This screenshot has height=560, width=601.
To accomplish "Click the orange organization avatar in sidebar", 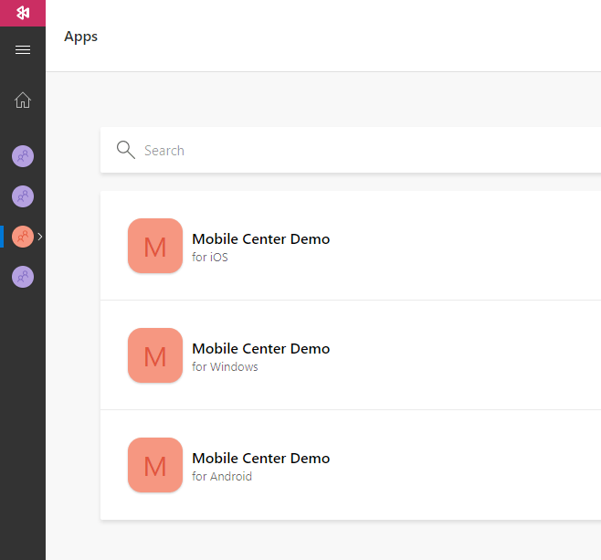I will coord(23,237).
